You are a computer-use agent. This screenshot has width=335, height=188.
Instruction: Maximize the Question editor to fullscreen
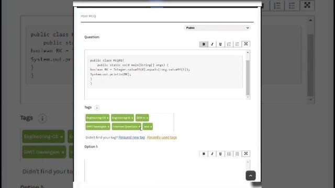(x=246, y=44)
